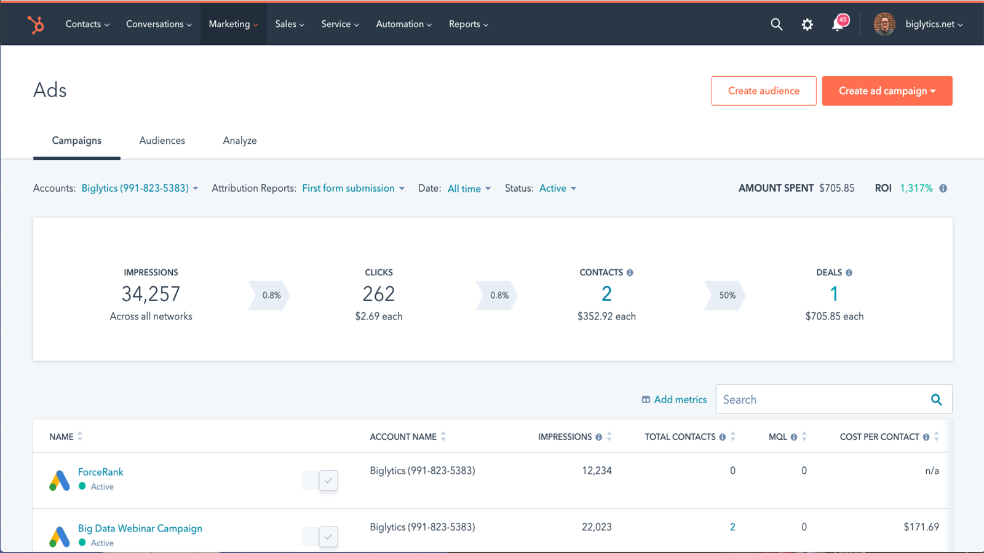Viewport: 984px width, 553px height.
Task: Click the HubSpot sprocket logo
Action: coord(36,24)
